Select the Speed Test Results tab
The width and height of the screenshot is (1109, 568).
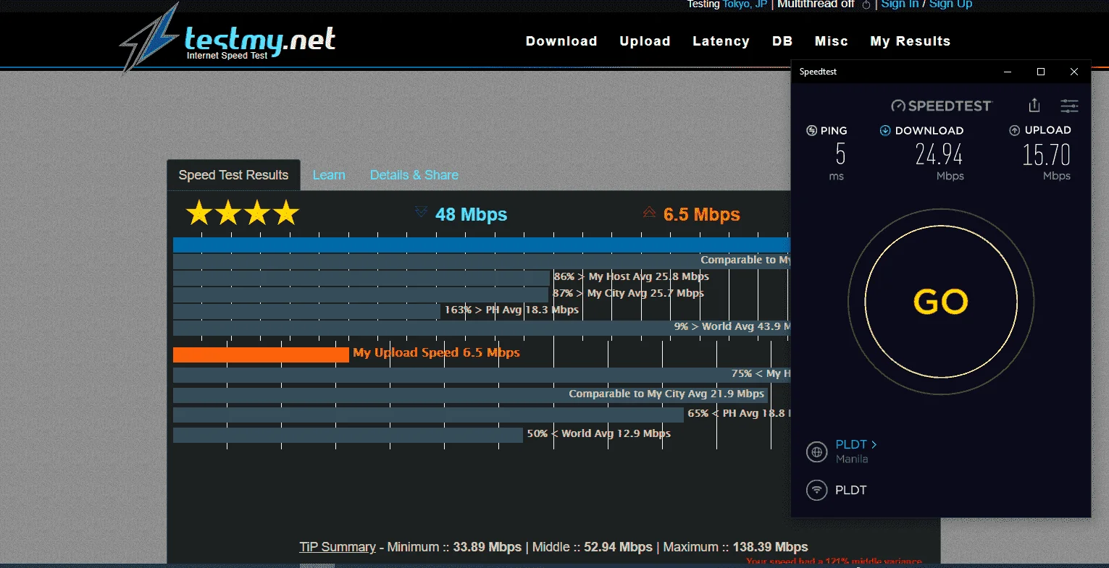coord(233,175)
